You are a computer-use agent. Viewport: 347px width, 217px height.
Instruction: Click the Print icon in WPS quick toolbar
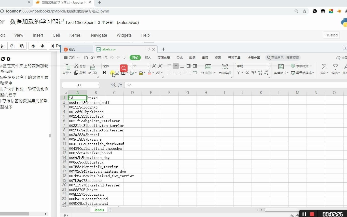pos(99,58)
